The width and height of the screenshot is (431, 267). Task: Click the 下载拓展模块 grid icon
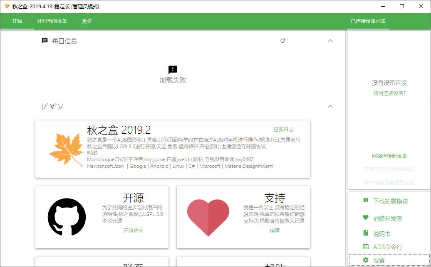pyautogui.click(x=366, y=201)
